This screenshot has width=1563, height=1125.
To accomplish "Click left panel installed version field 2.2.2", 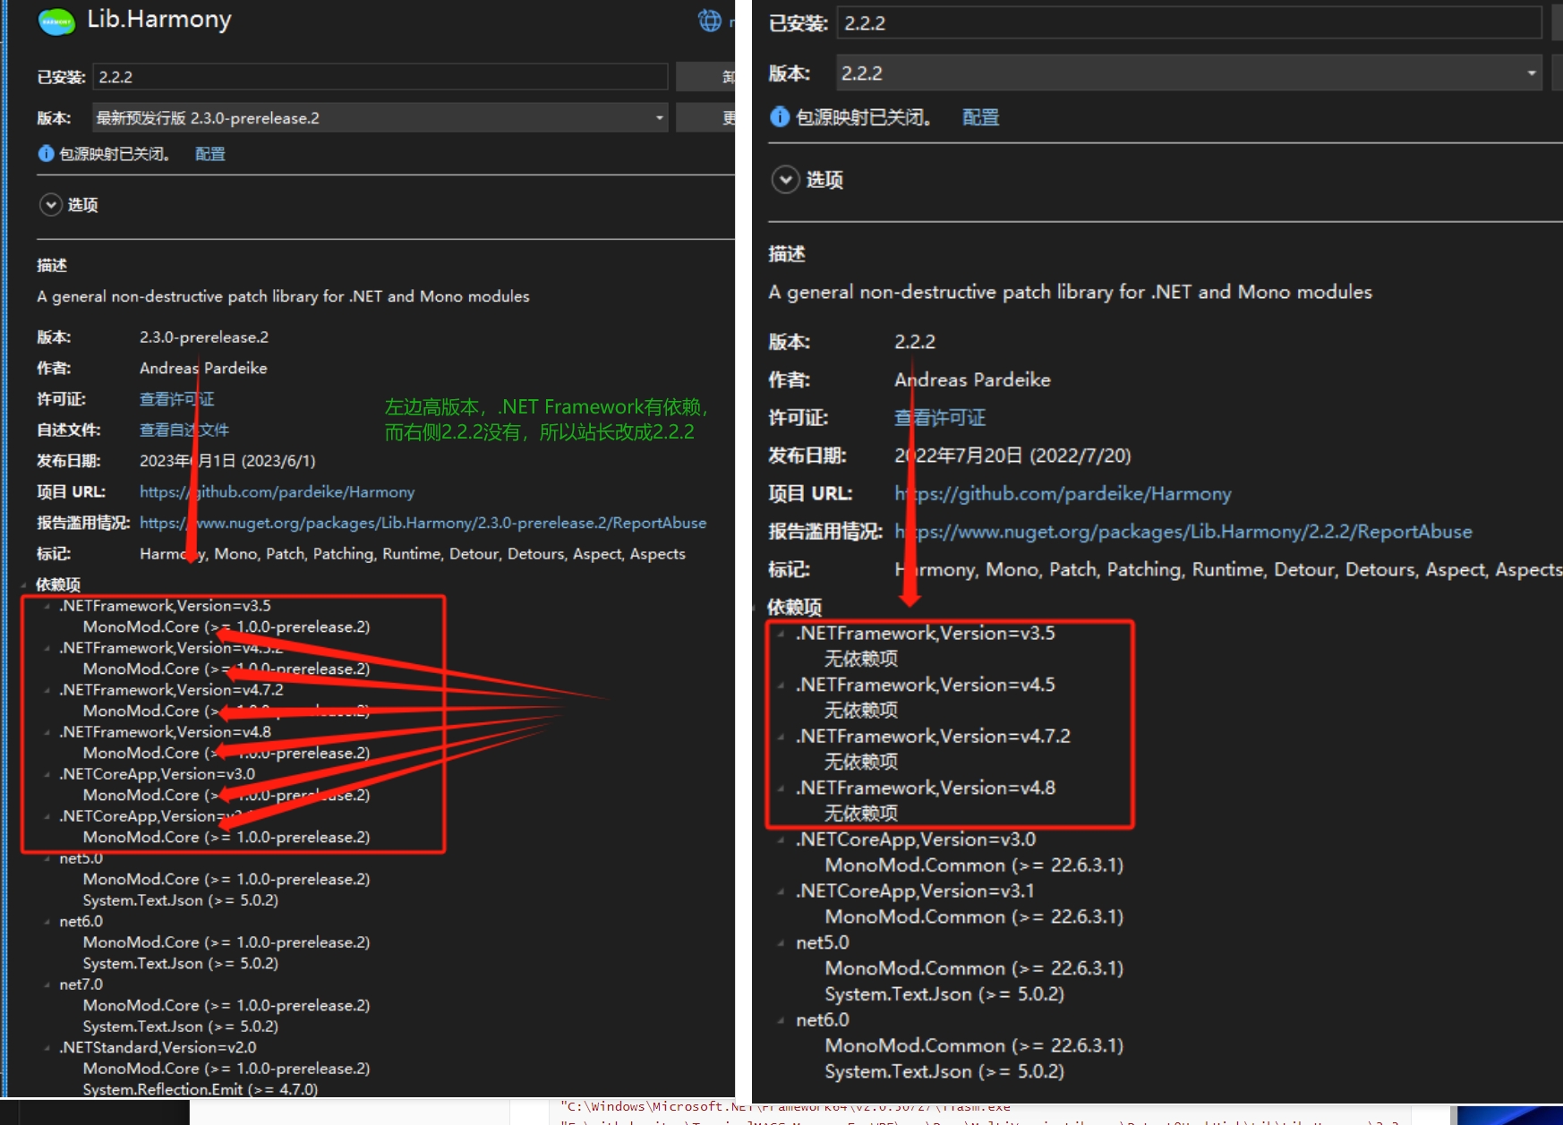I will 380,77.
